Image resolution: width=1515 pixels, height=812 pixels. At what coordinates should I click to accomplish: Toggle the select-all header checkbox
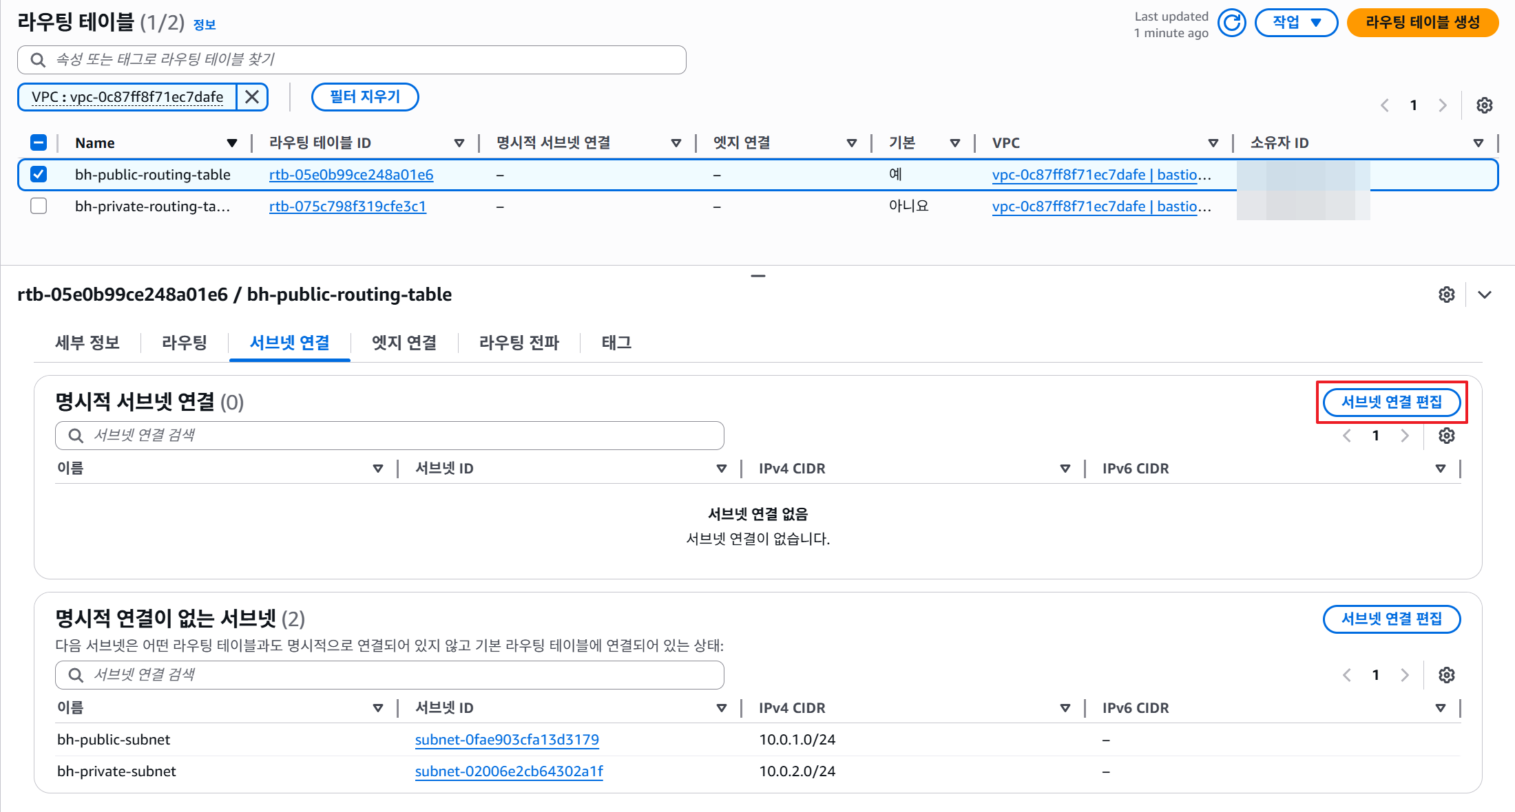pyautogui.click(x=39, y=143)
